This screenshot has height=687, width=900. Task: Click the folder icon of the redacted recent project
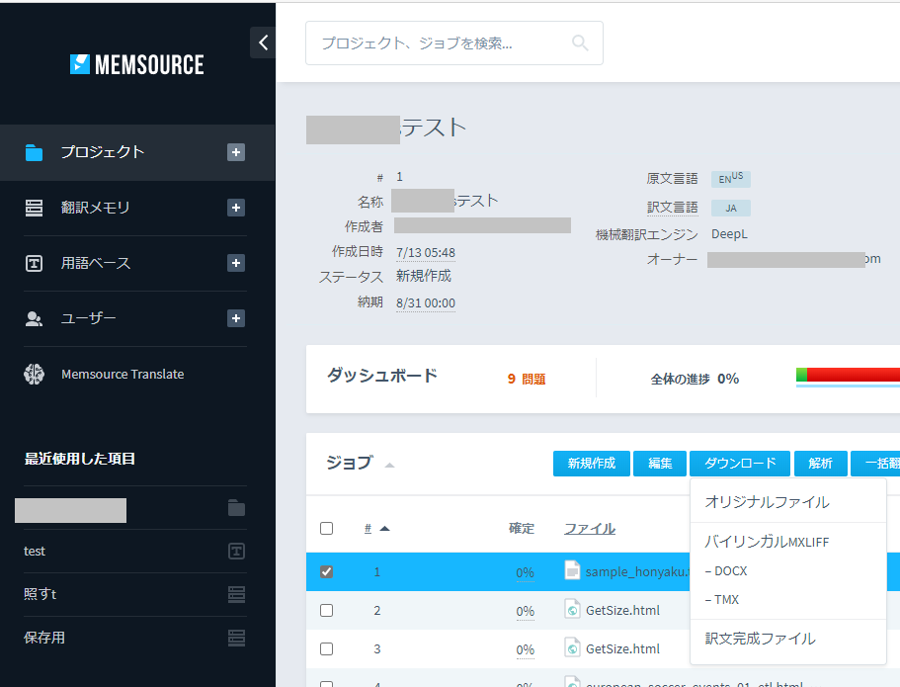236,508
